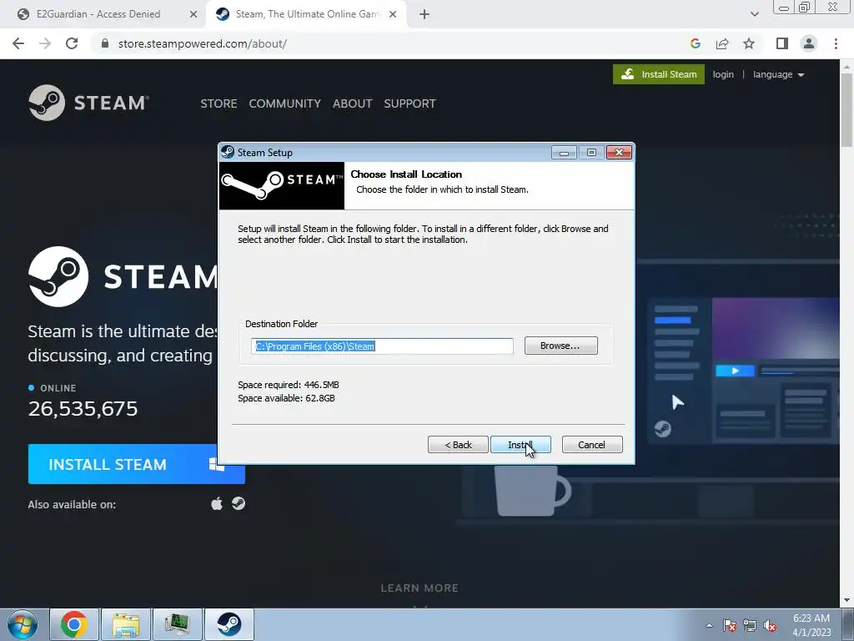Click the lock site info icon
Viewport: 854px width, 641px height.
pos(105,43)
